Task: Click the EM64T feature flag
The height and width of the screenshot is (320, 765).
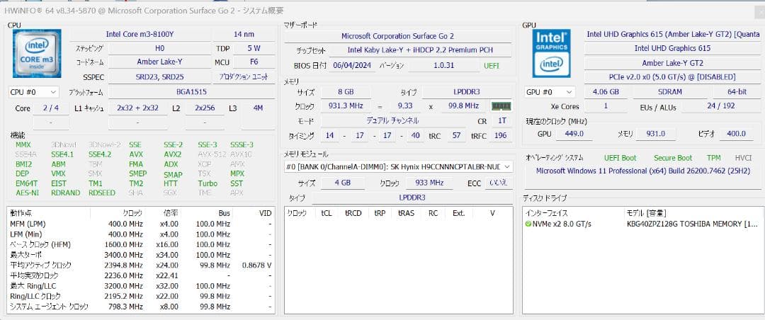Action: click(25, 183)
